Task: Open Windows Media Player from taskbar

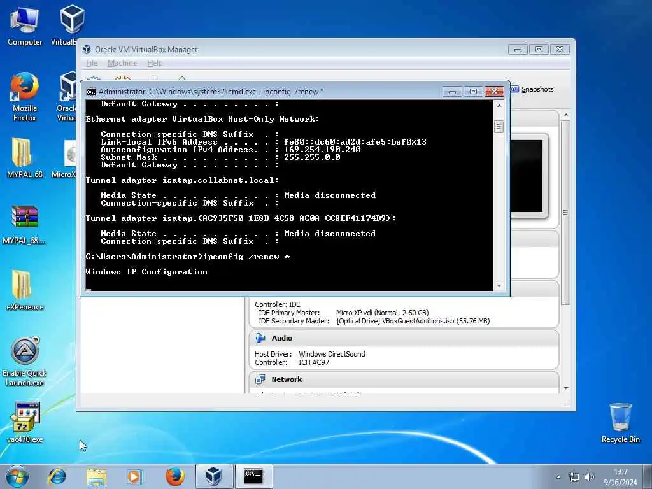Action: (x=135, y=476)
